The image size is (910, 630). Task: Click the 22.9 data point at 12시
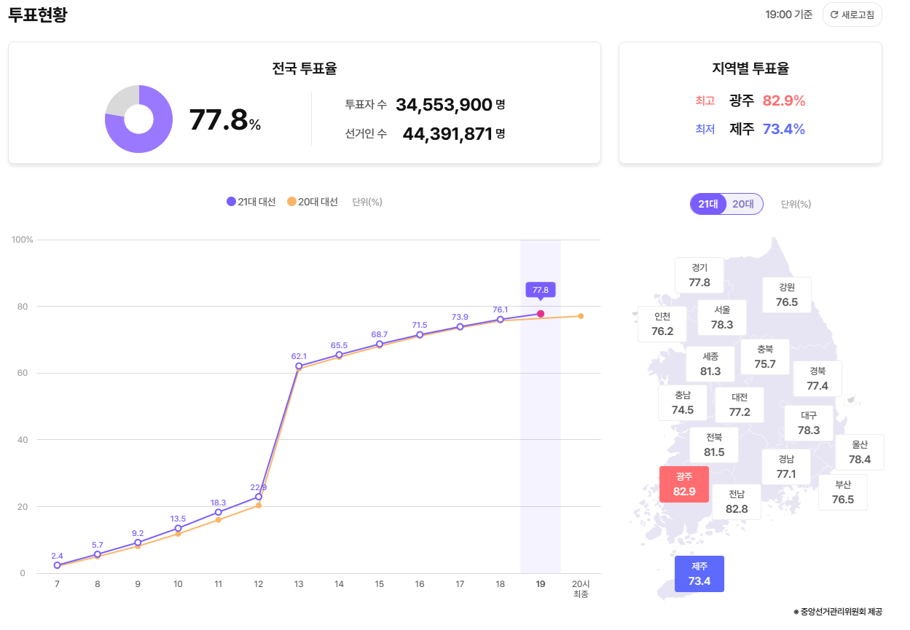pyautogui.click(x=259, y=497)
